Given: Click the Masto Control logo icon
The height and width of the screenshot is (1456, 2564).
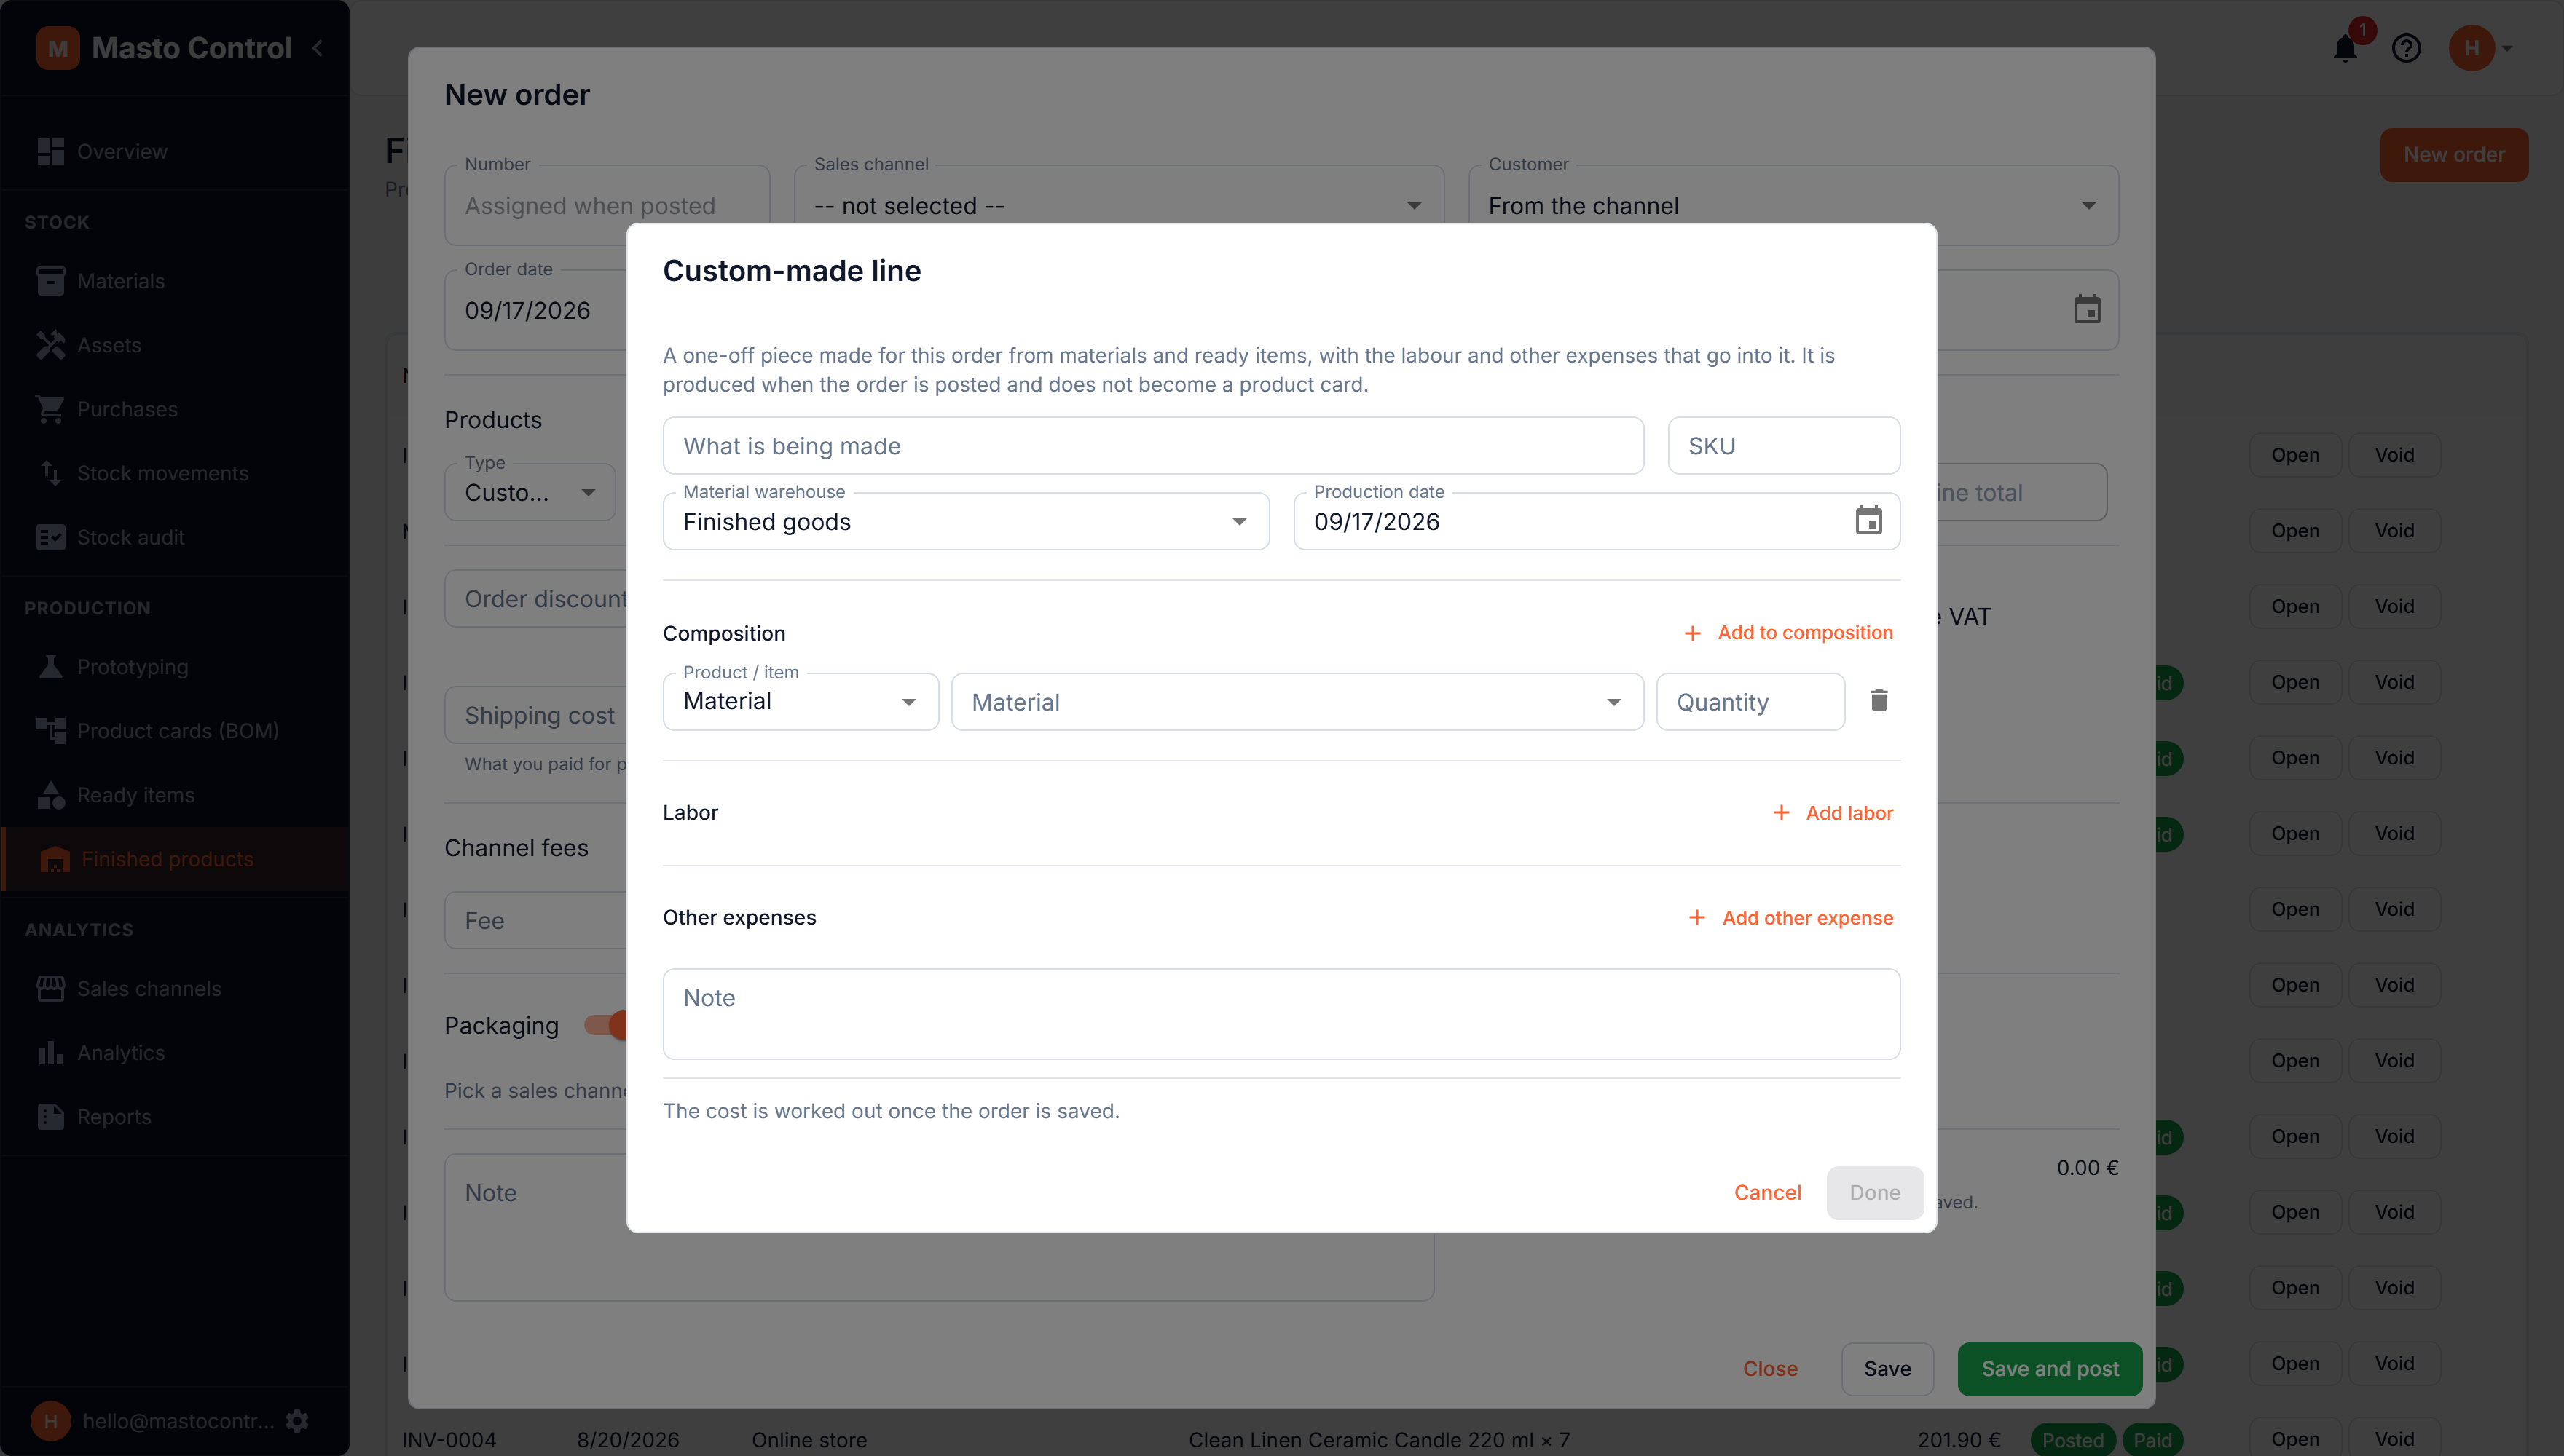Looking at the screenshot, I should point(58,48).
